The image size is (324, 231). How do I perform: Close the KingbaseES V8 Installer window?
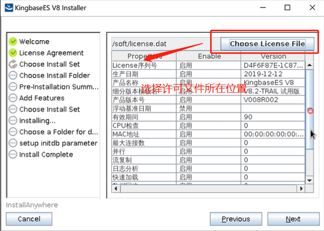(x=312, y=8)
